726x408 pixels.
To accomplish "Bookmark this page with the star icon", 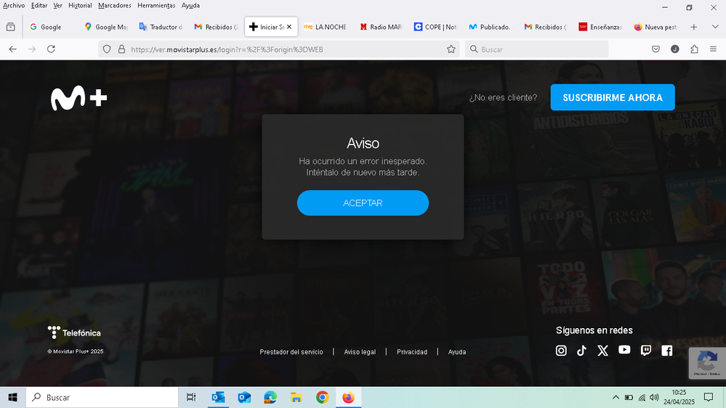I will pos(451,49).
